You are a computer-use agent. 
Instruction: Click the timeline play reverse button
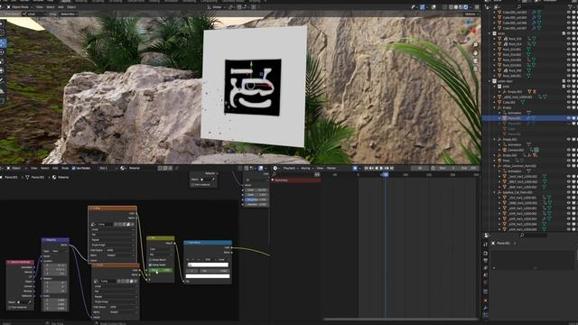(377, 168)
